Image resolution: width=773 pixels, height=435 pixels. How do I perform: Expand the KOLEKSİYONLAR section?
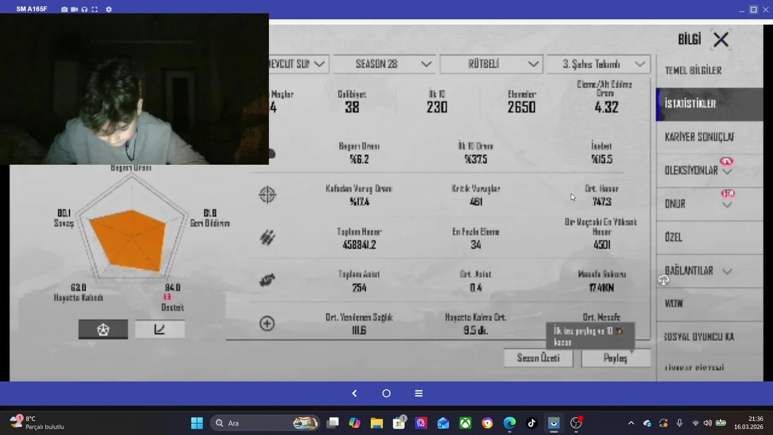coord(709,170)
